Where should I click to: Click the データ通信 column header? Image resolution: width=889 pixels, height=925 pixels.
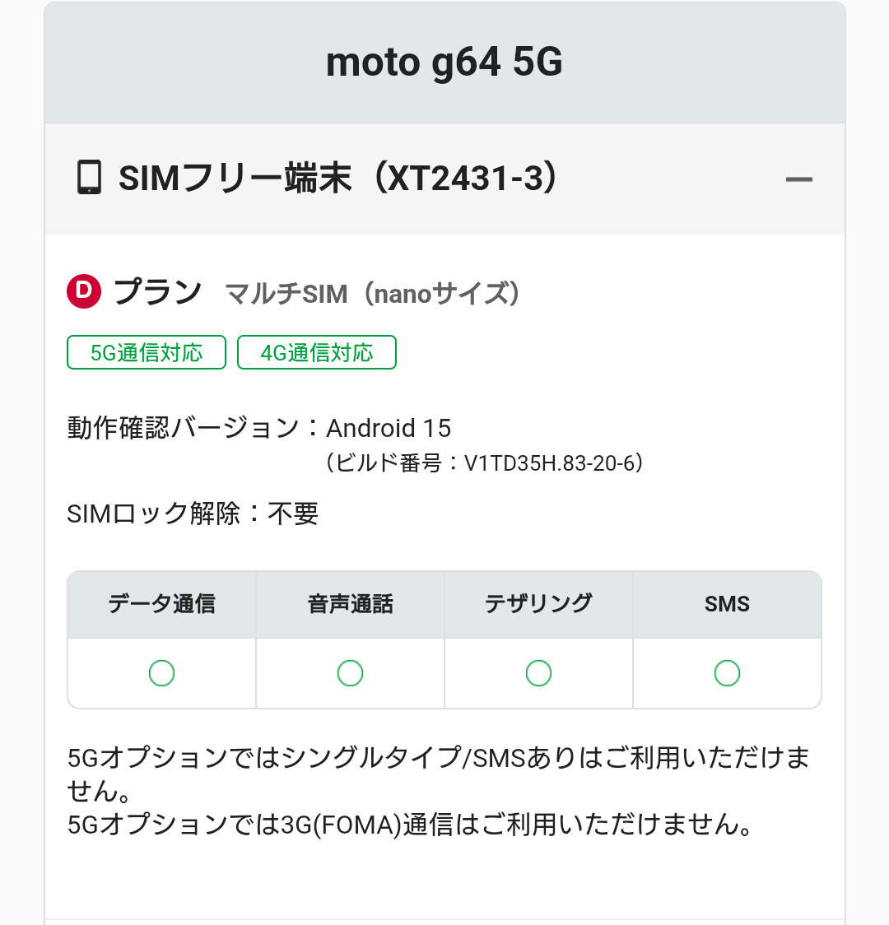click(161, 604)
